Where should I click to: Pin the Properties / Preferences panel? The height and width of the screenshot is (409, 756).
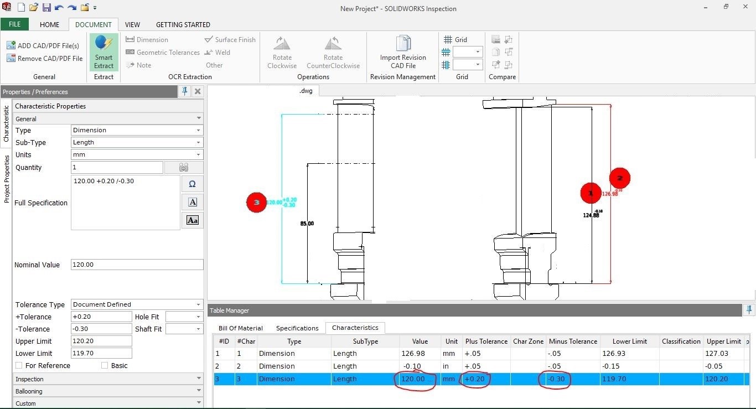point(185,91)
